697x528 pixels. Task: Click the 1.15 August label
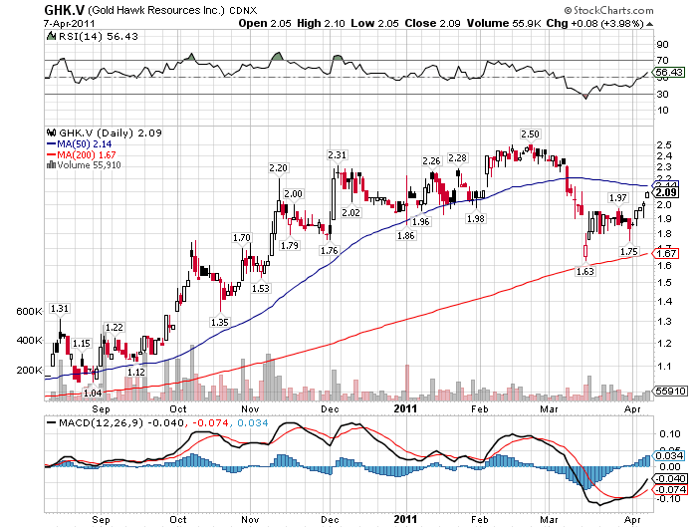(82, 344)
